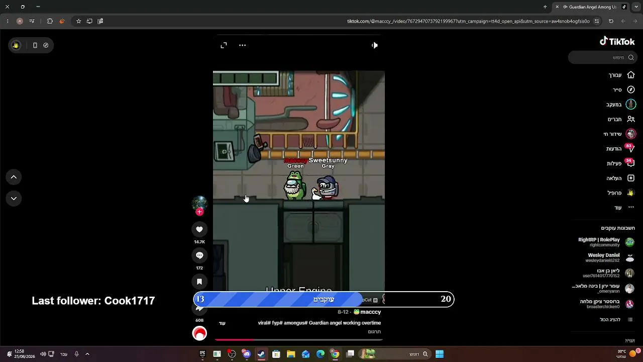The image size is (643, 362).
Task: Open the macccy profile link
Action: 371,312
